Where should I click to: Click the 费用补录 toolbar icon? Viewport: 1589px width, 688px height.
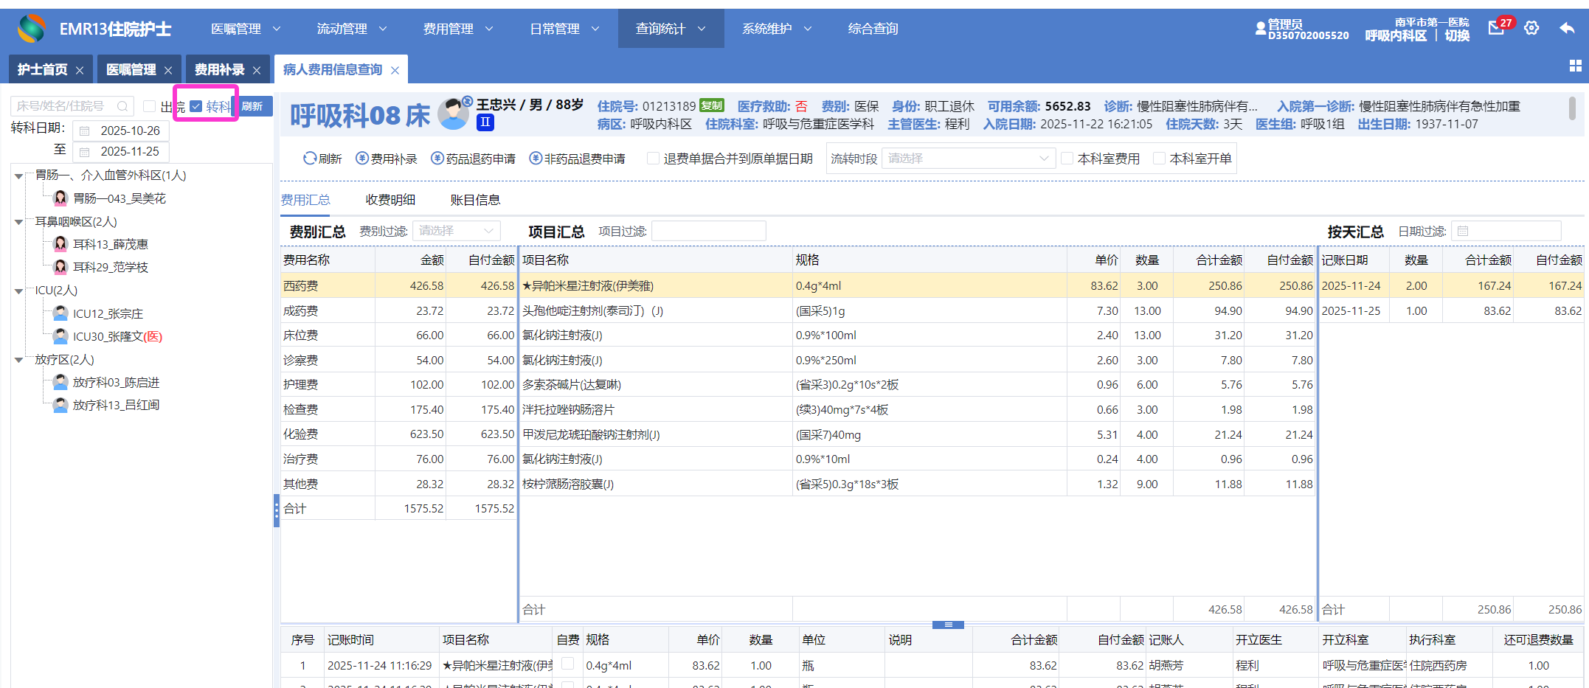pos(362,159)
